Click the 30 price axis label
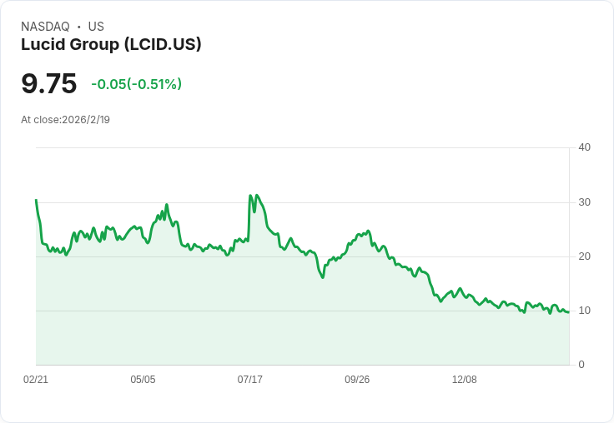Image resolution: width=614 pixels, height=423 pixels. click(584, 202)
